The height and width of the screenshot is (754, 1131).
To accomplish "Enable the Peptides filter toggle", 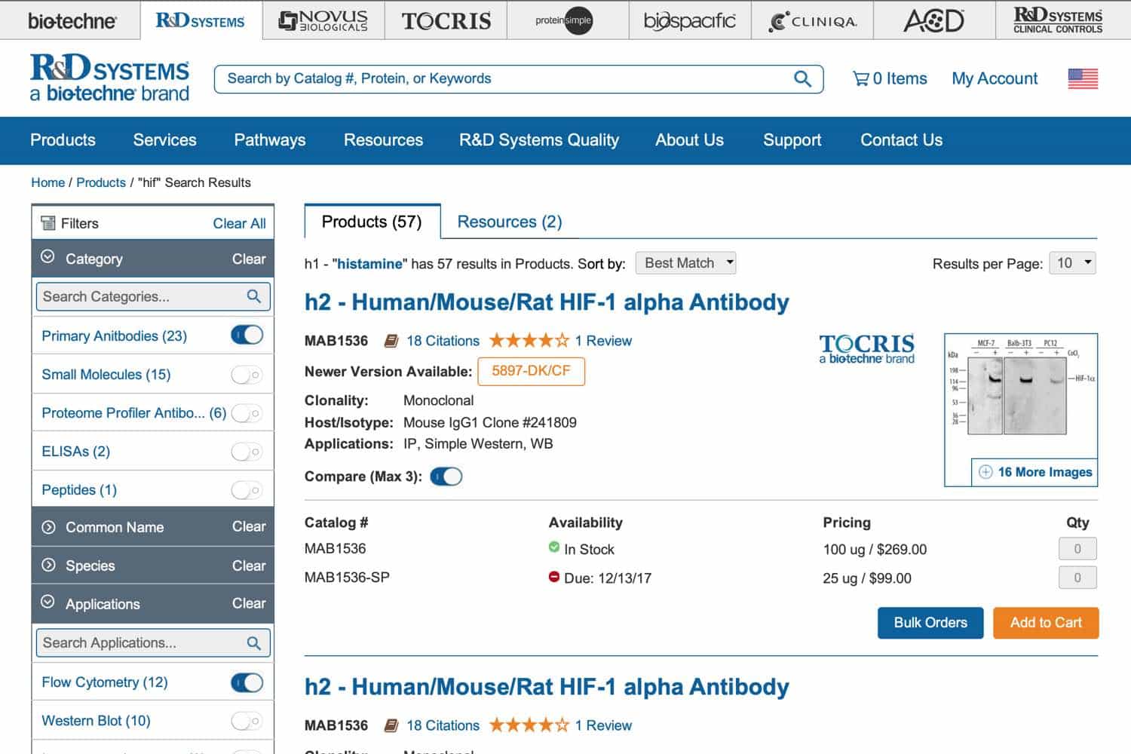I will click(x=247, y=490).
